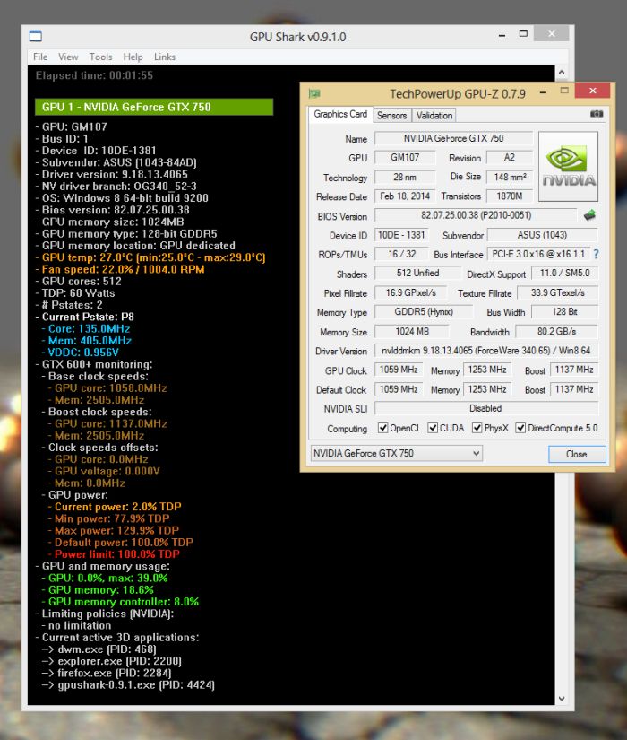Open Links menu in GPU Shark
627x740 pixels.
pos(165,57)
